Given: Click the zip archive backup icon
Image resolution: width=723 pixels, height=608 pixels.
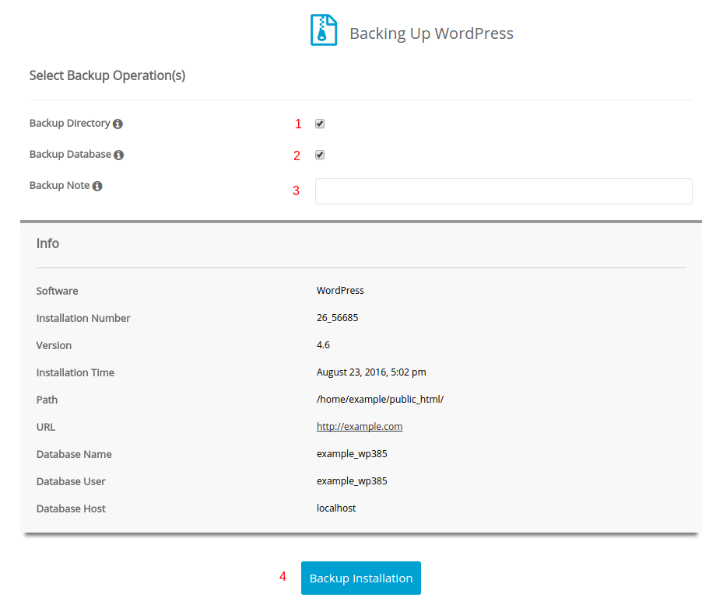Looking at the screenshot, I should tap(324, 30).
